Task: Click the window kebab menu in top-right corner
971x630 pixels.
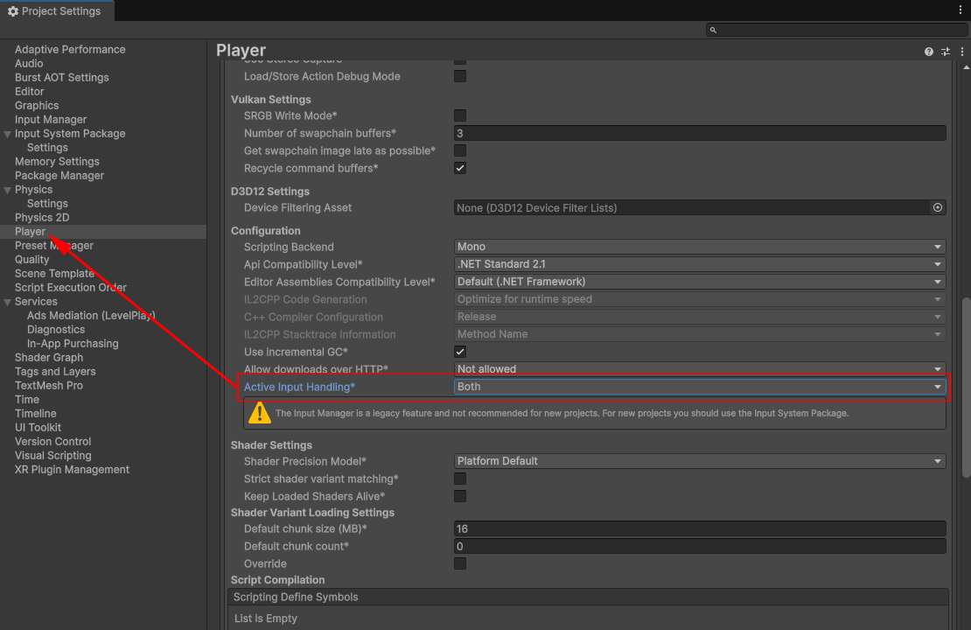Action: point(961,8)
